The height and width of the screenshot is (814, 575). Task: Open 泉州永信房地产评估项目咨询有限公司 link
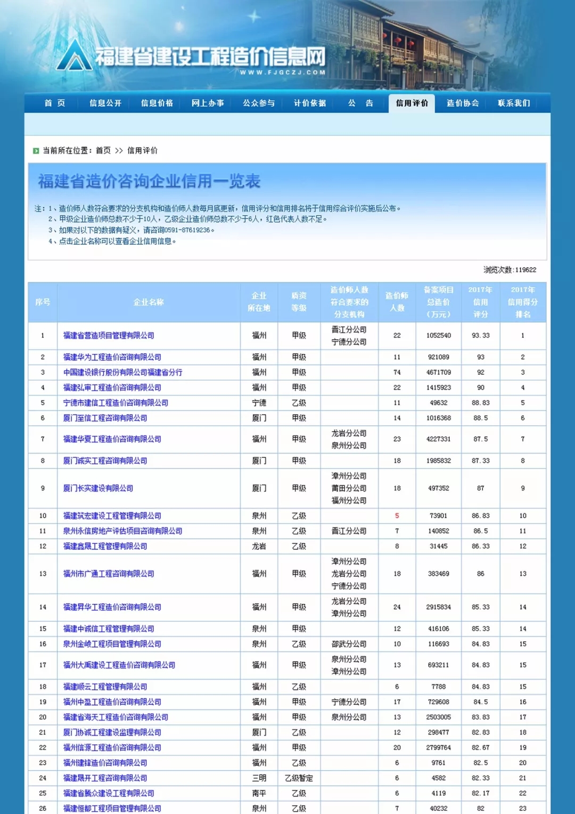point(122,531)
